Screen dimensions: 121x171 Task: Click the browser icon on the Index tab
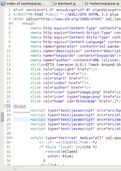pyautogui.click(x=3, y=3)
